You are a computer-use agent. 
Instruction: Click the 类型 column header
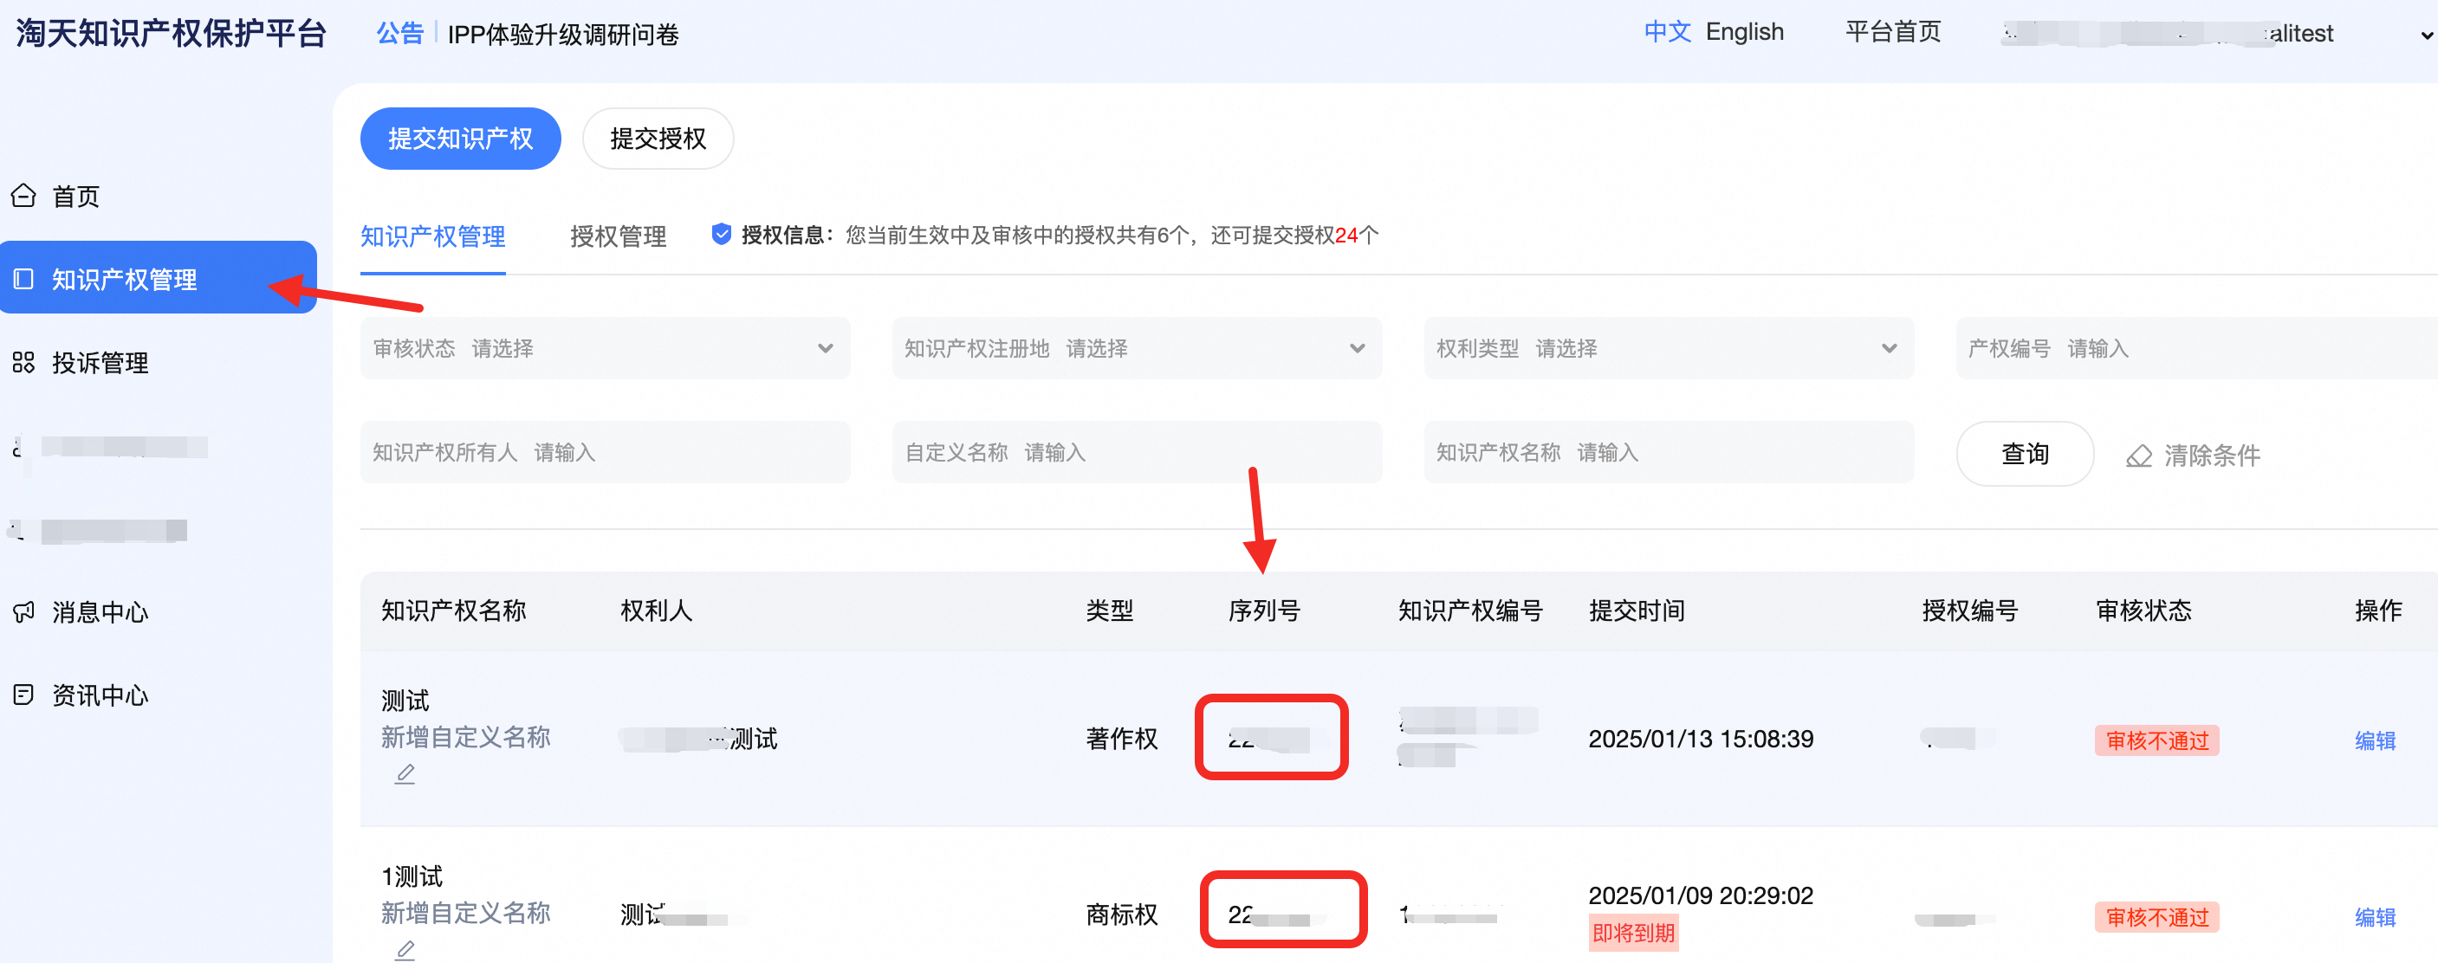[1109, 611]
